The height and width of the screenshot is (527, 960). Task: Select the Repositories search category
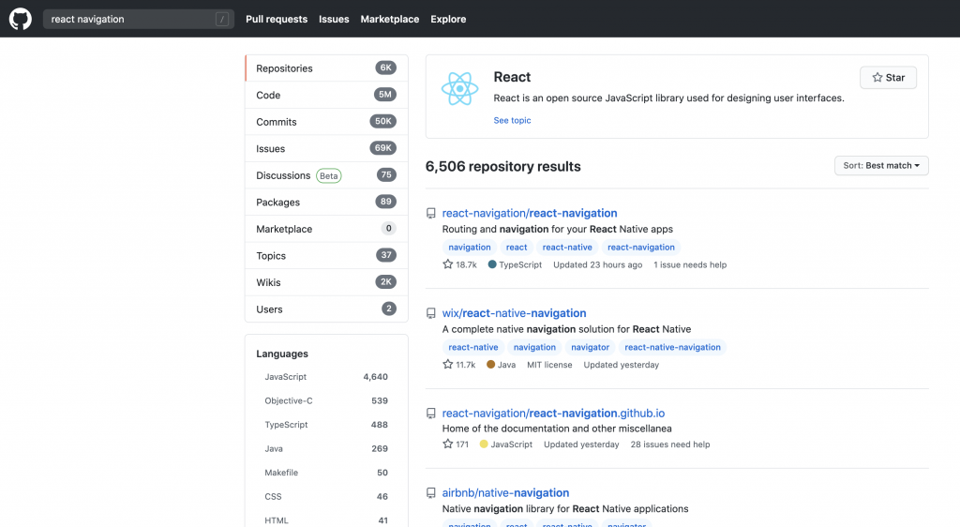[326, 68]
